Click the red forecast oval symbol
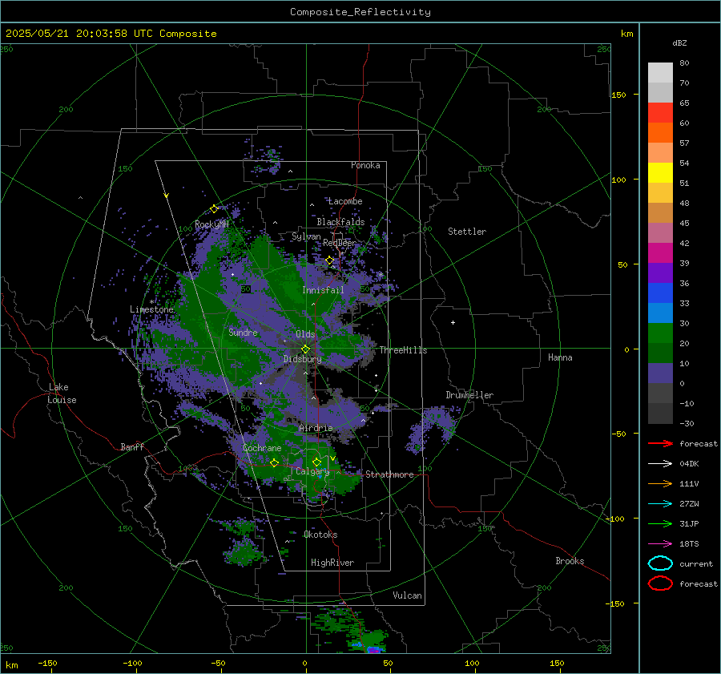This screenshot has height=674, width=721. tap(660, 583)
